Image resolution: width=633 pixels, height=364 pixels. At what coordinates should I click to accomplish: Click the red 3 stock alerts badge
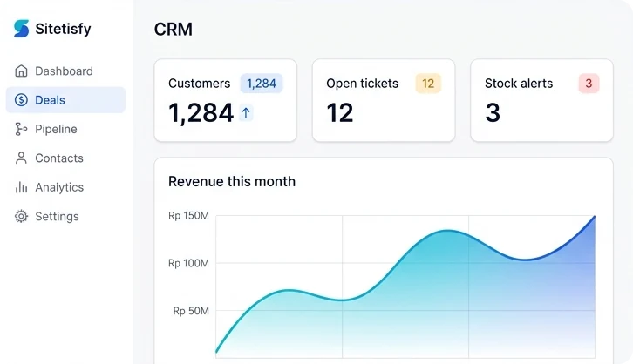pyautogui.click(x=589, y=84)
